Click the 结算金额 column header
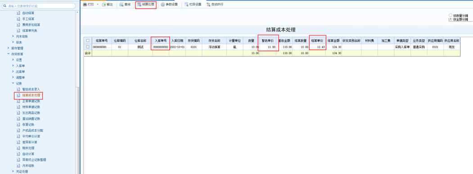Image resolution: width=473 pixels, height=174 pixels. pyautogui.click(x=333, y=40)
